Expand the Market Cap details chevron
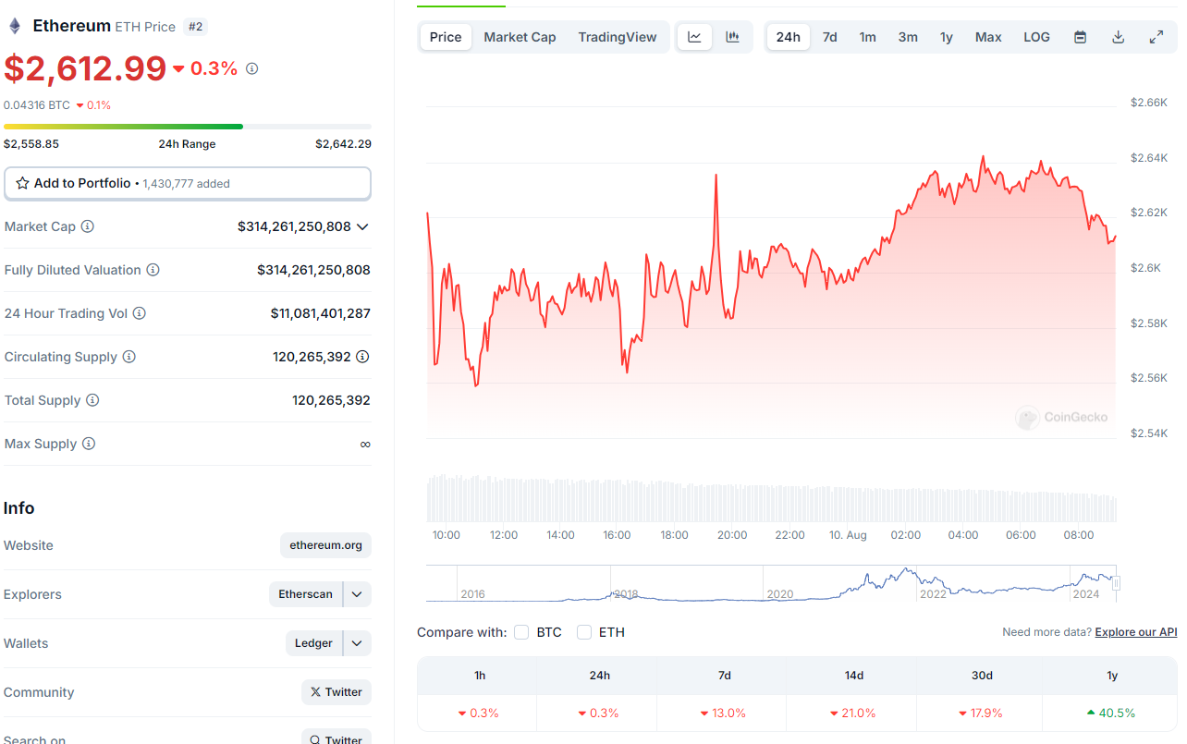 click(362, 226)
